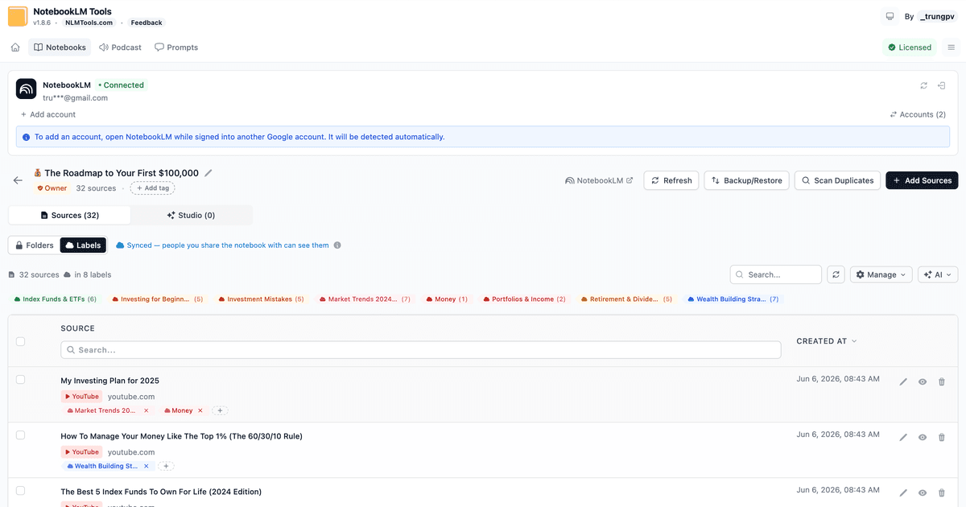966x507 pixels.
Task: Open the NLMTools.com link
Action: click(x=89, y=23)
